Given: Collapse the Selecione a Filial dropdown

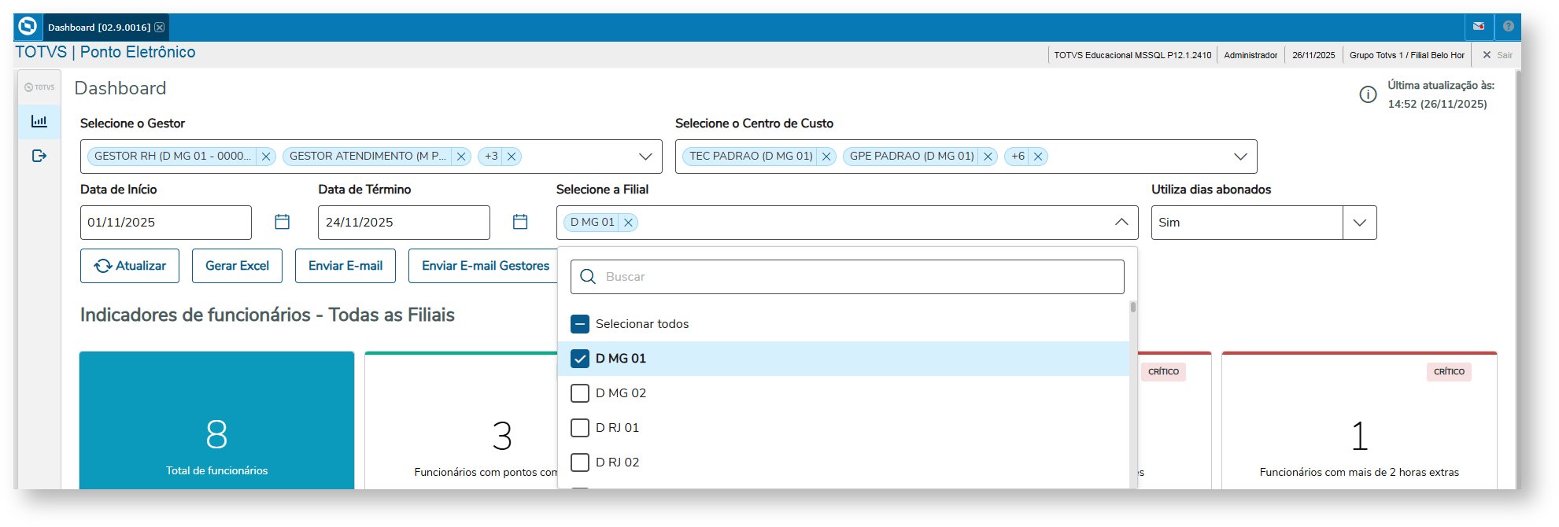Looking at the screenshot, I should pos(1121,223).
